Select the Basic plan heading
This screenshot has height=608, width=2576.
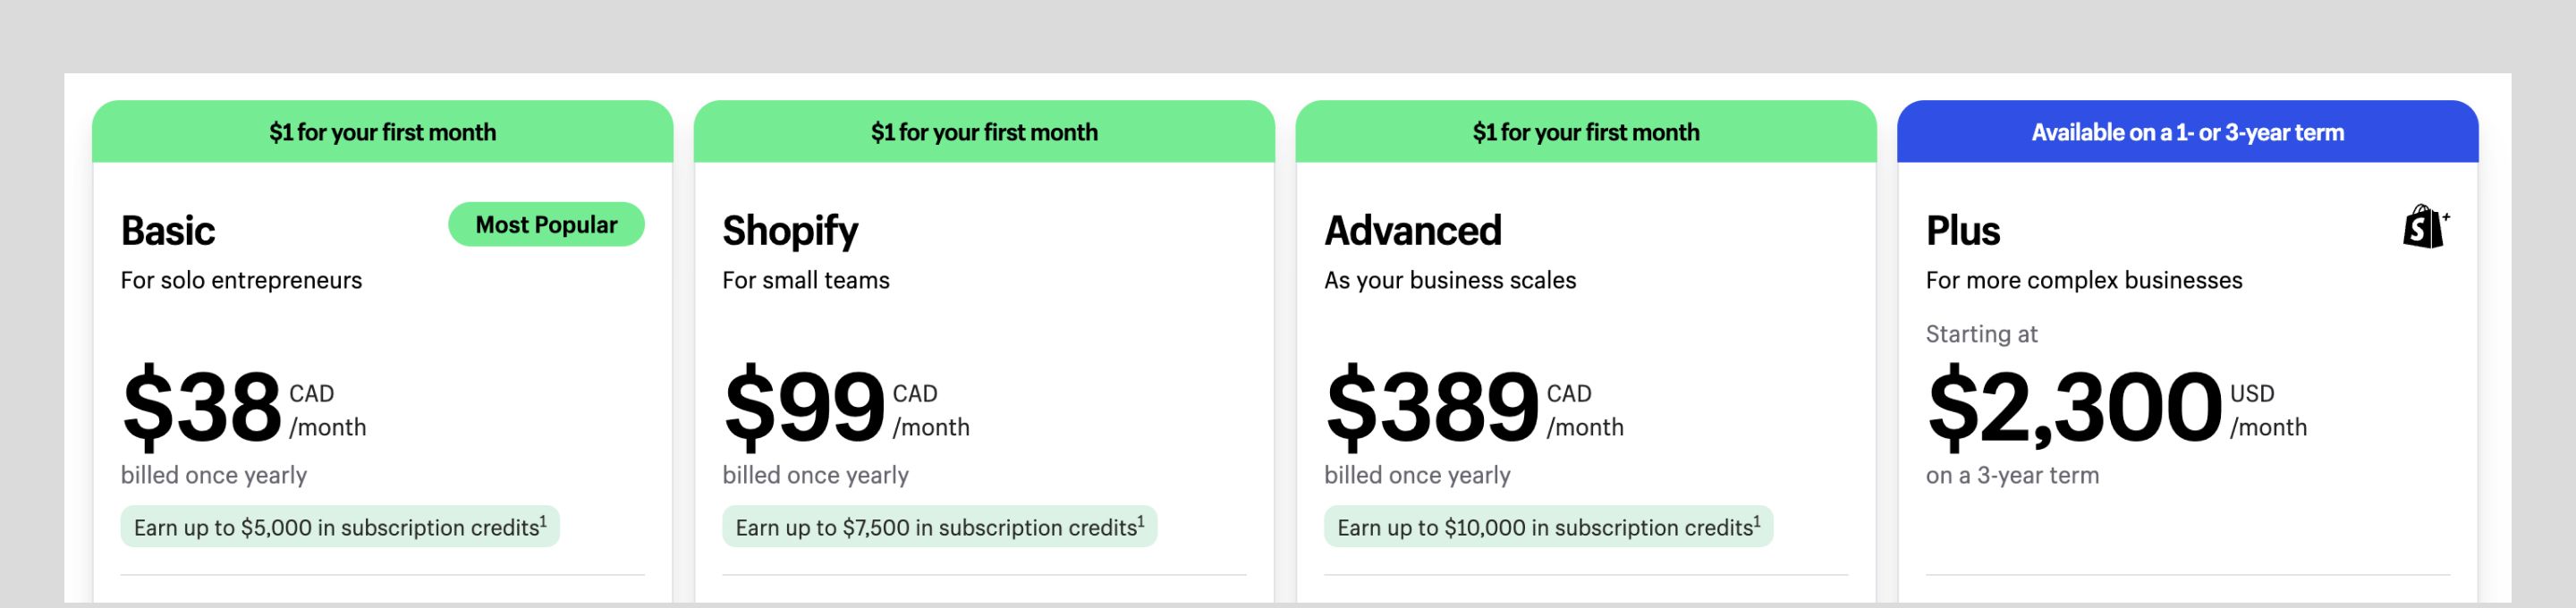168,231
